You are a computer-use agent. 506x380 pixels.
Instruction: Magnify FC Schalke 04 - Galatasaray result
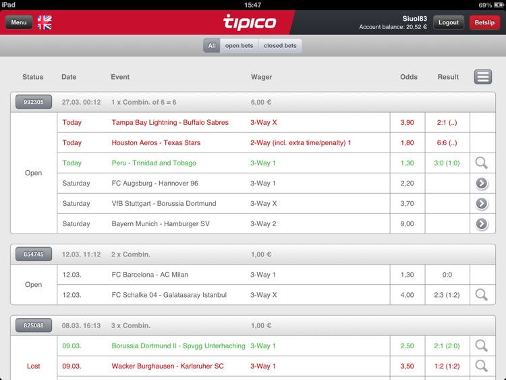481,295
